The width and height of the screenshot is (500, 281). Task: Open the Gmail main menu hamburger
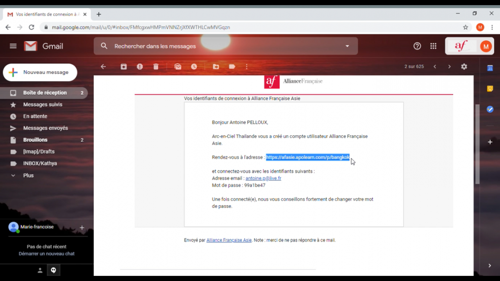point(13,46)
